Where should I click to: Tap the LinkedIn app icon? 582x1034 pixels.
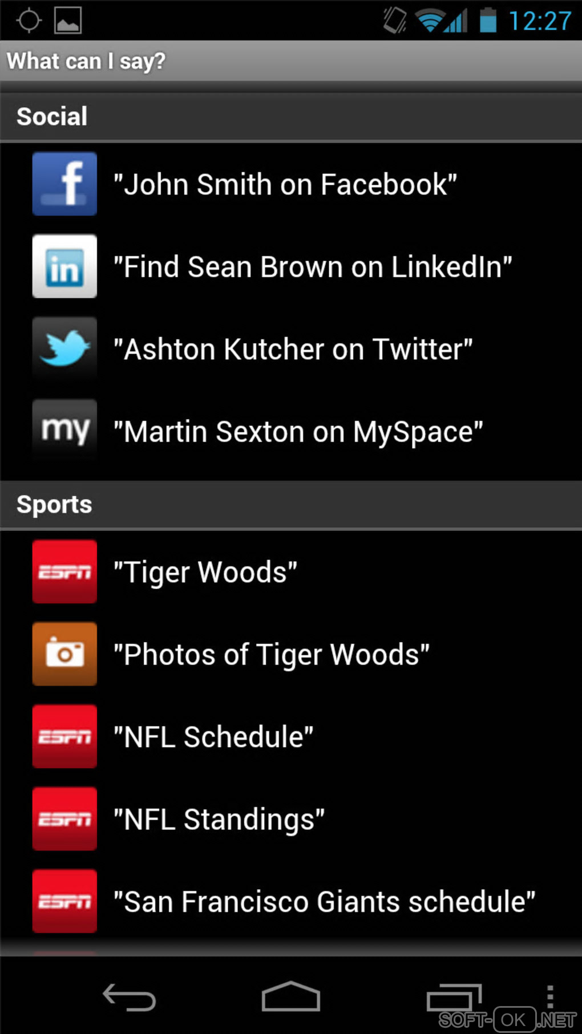coord(64,266)
